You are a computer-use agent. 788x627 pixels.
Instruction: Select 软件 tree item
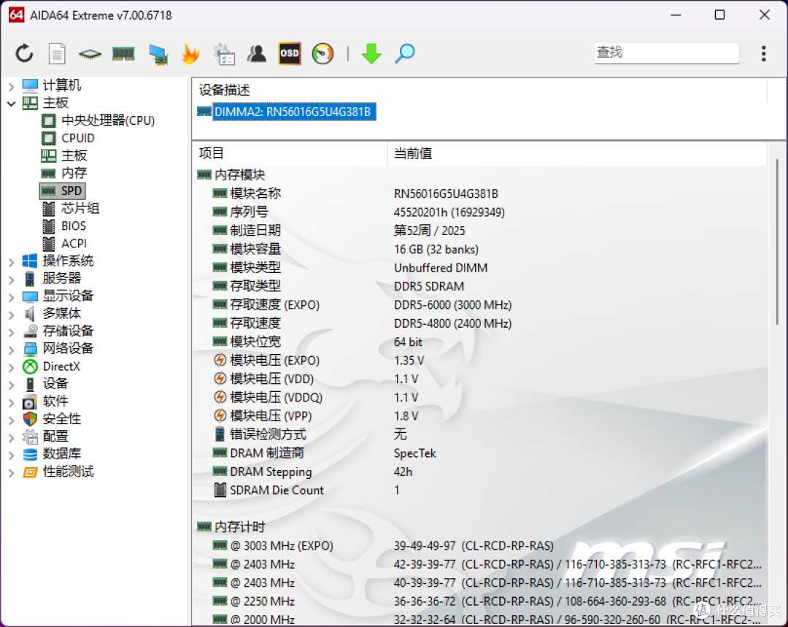45,401
